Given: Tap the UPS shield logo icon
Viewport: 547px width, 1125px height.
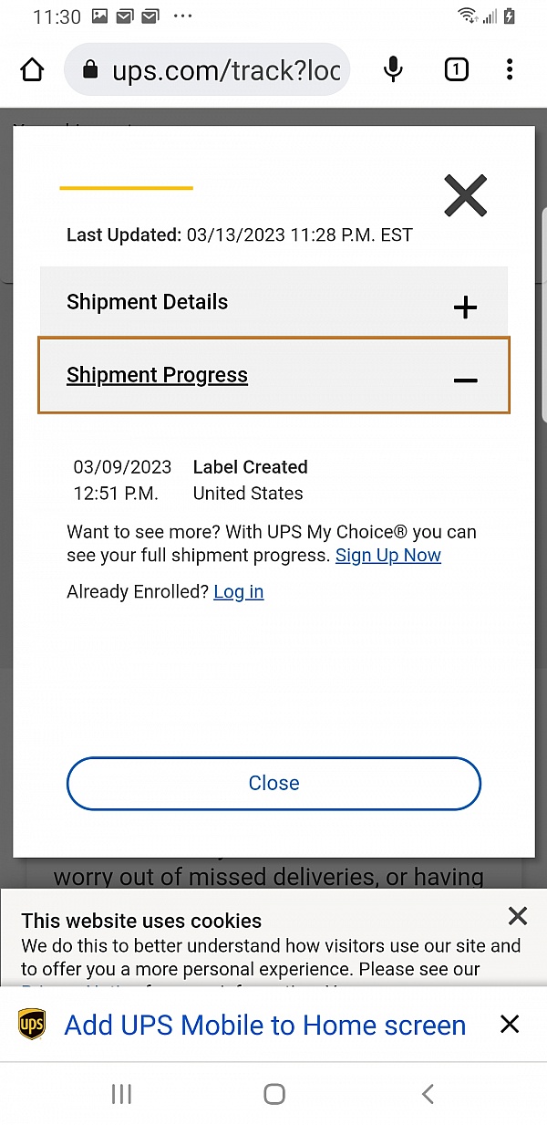Looking at the screenshot, I should tap(32, 1025).
